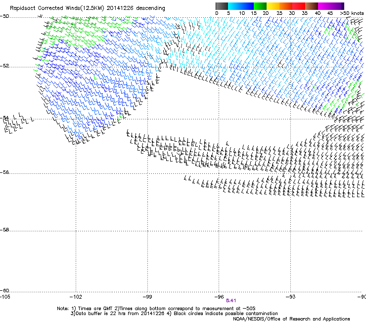The height and width of the screenshot is (322, 366).
Task: Click the '-54' latitude axis label
Action: [4, 117]
